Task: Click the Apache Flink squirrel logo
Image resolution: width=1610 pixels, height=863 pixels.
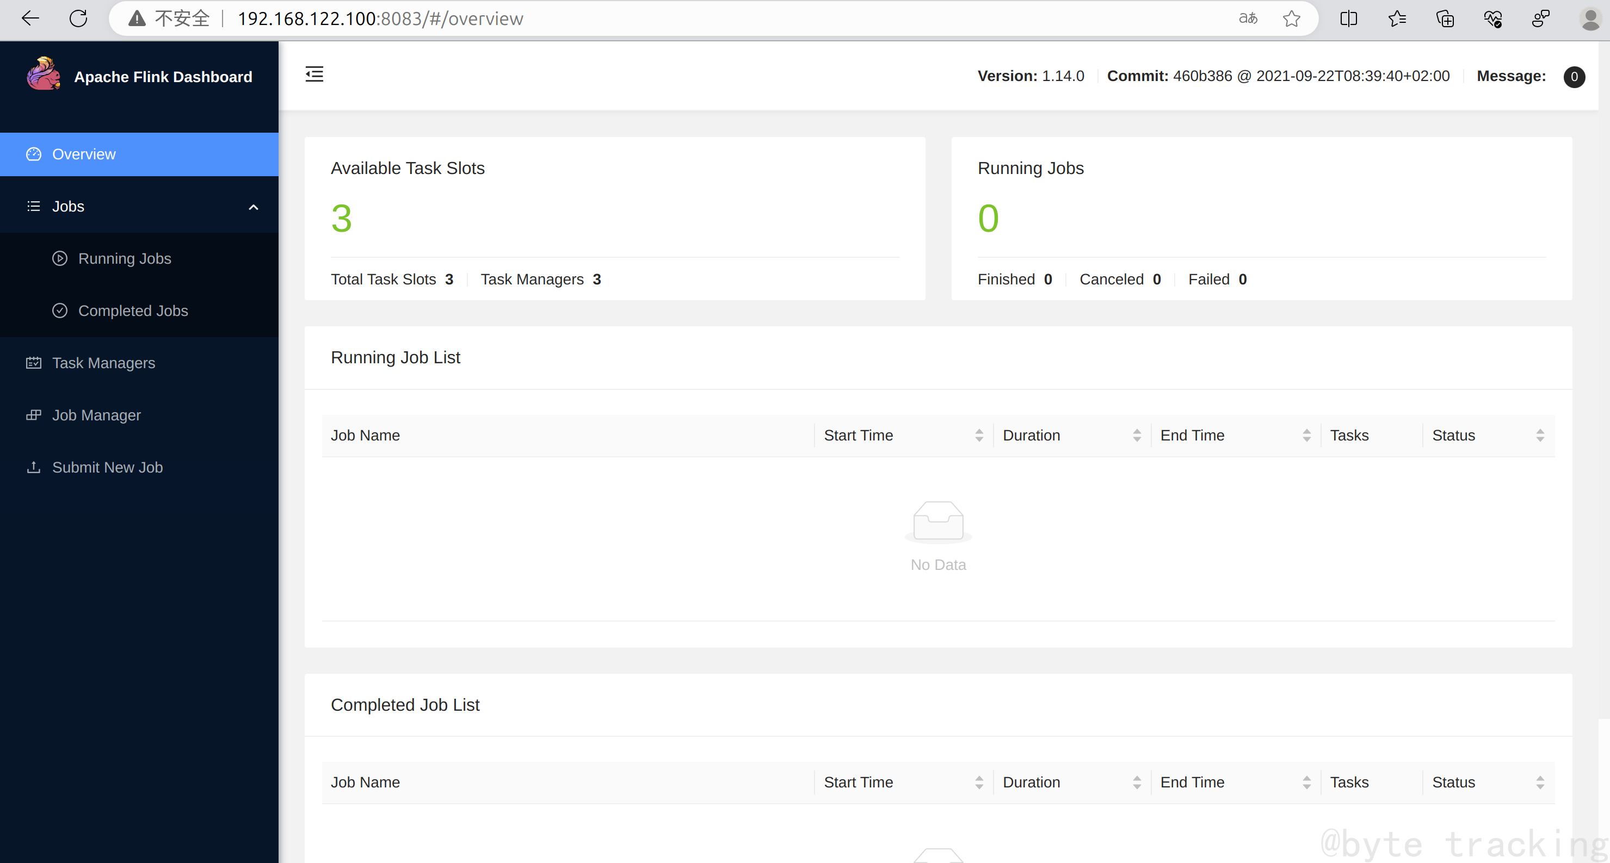Action: point(43,74)
